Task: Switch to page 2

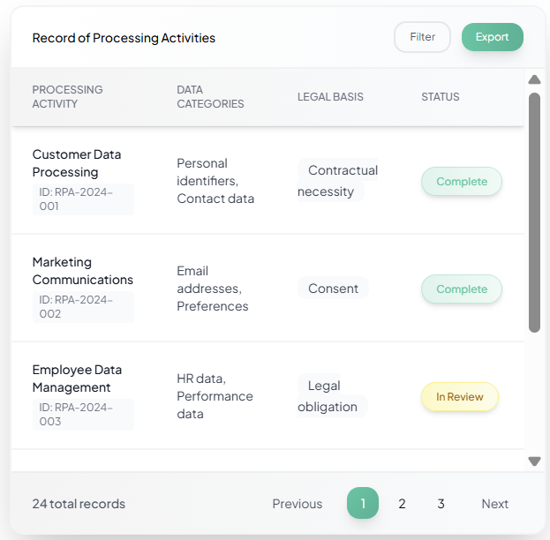Action: [402, 504]
